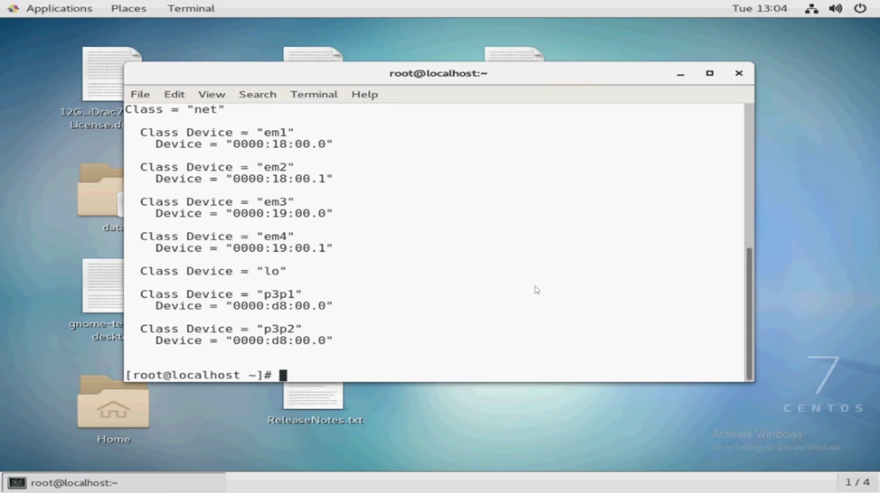880x493 pixels.
Task: Click the Class = "net" text
Action: [175, 109]
